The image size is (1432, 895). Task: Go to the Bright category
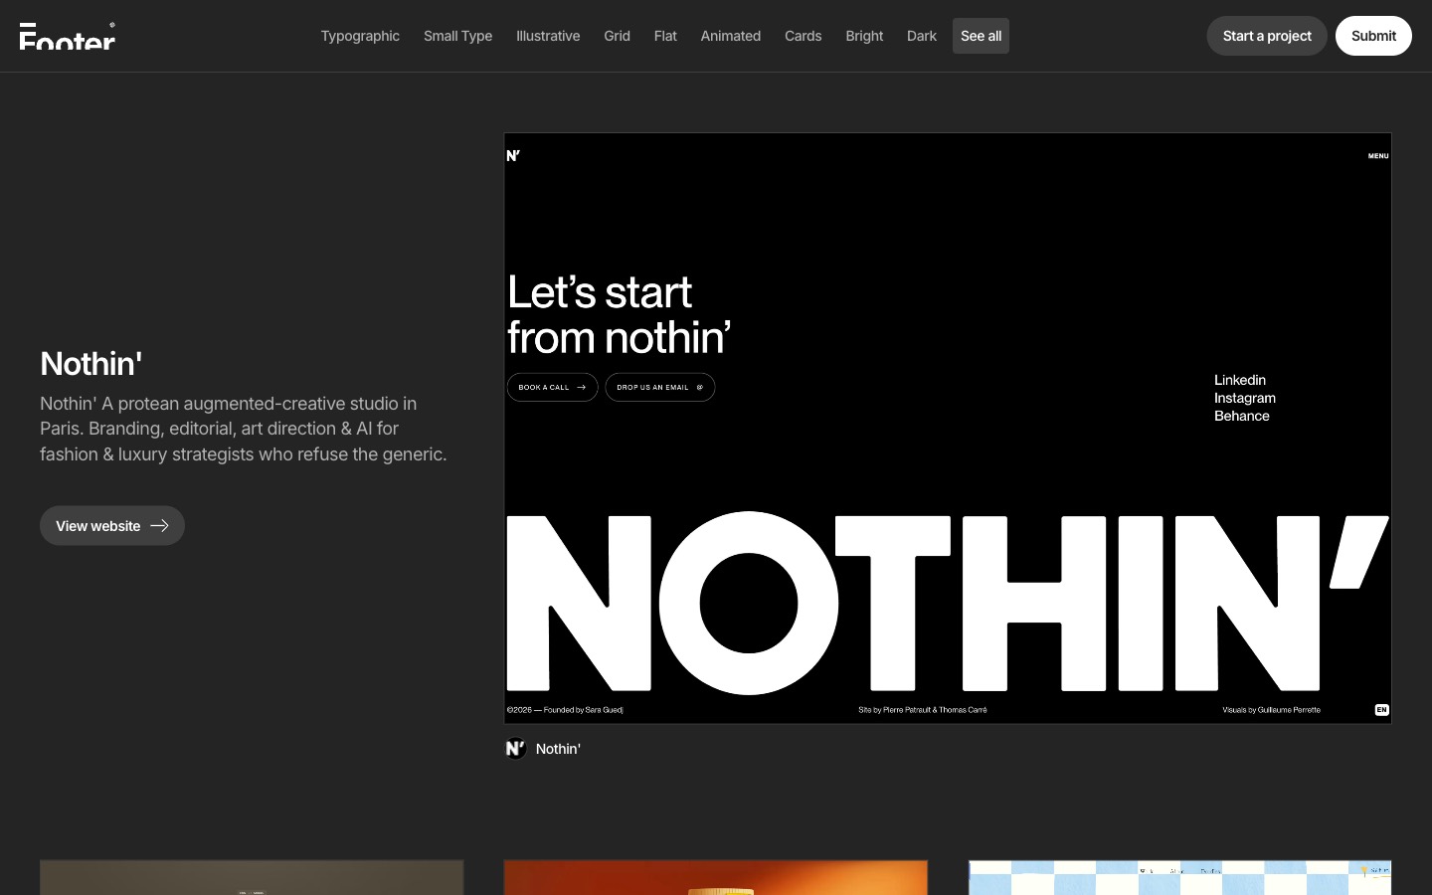click(864, 36)
